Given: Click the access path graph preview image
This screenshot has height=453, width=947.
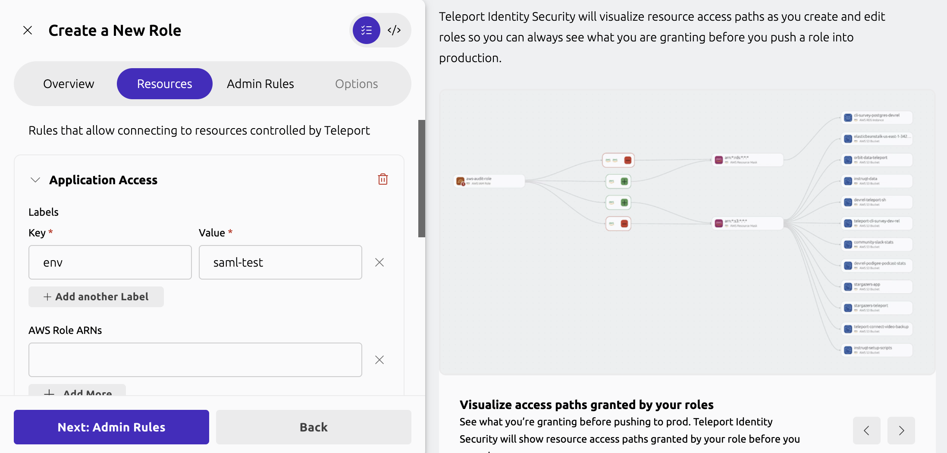Looking at the screenshot, I should point(687,233).
